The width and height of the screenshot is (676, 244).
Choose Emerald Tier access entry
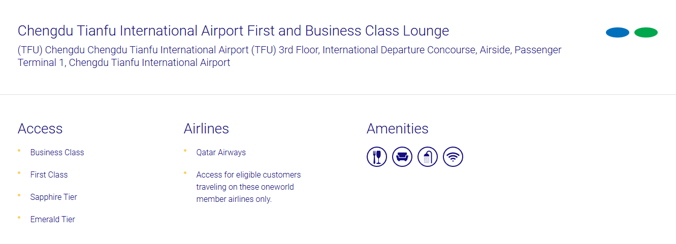(x=52, y=219)
